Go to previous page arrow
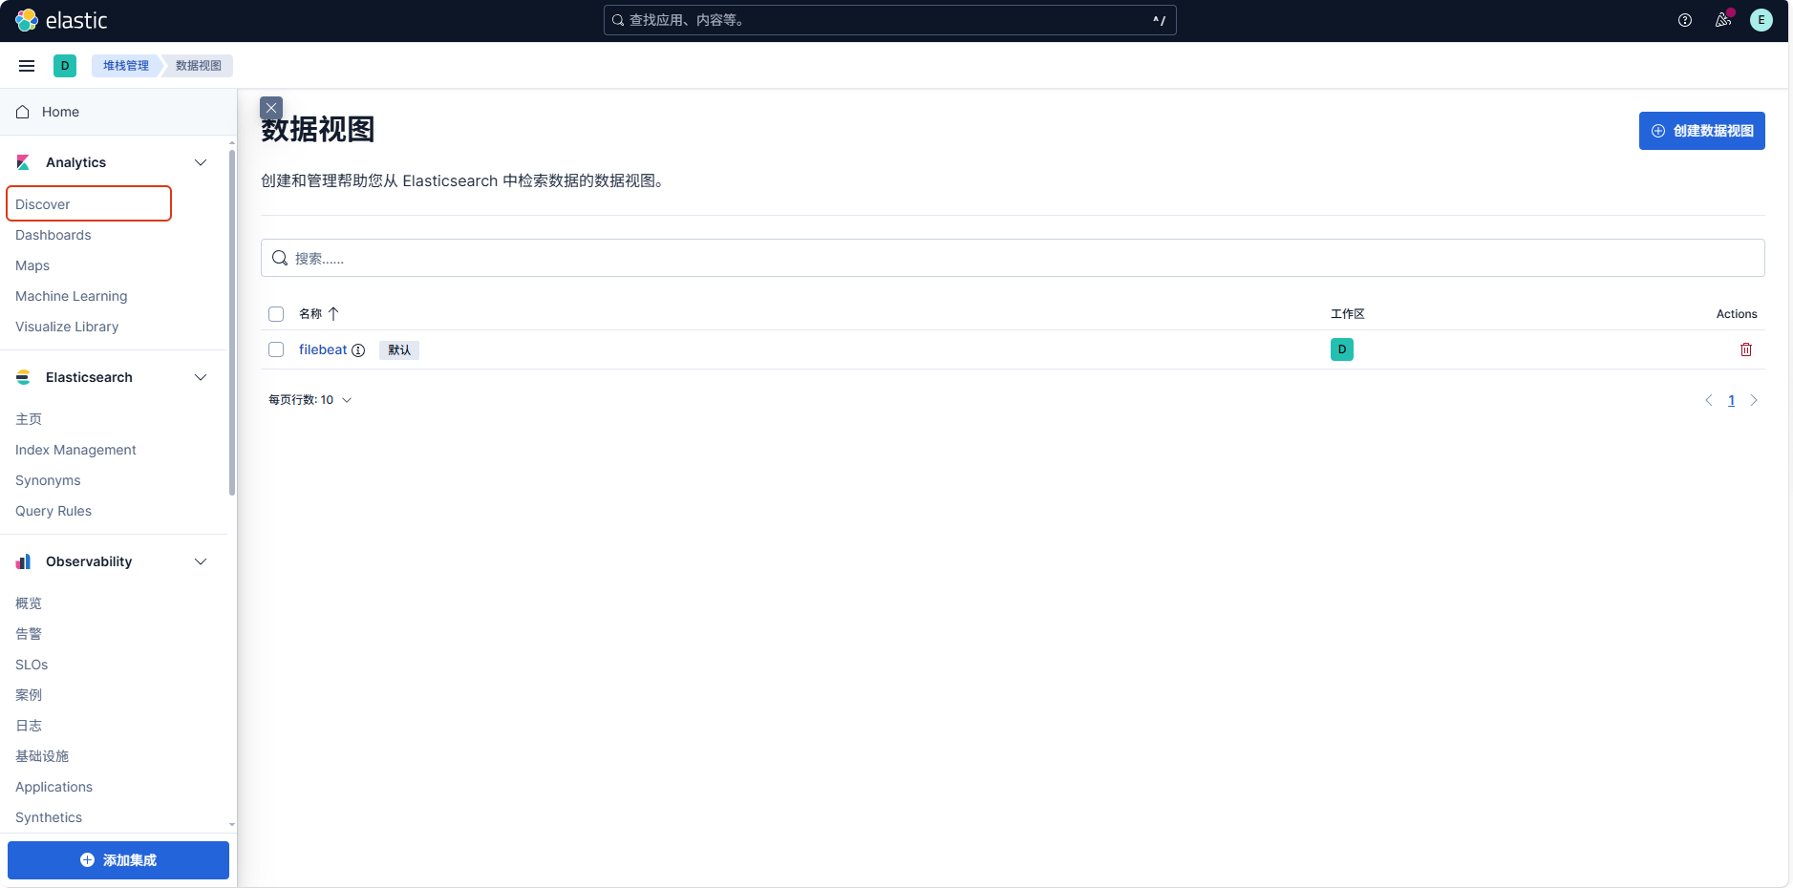Viewport: 1793px width, 888px height. (x=1709, y=400)
